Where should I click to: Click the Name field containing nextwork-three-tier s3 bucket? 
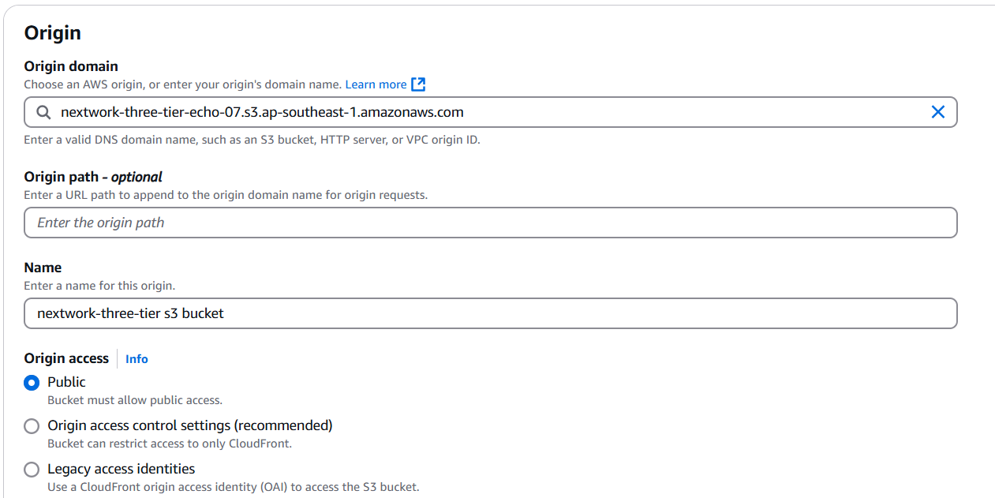(x=491, y=313)
